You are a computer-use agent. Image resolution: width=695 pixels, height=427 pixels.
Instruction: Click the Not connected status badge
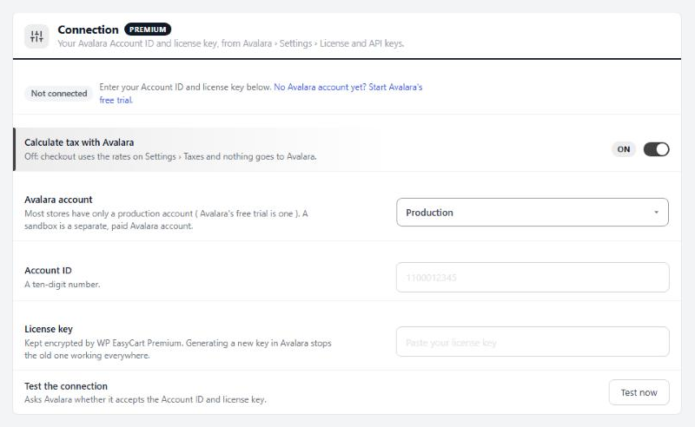click(x=59, y=94)
